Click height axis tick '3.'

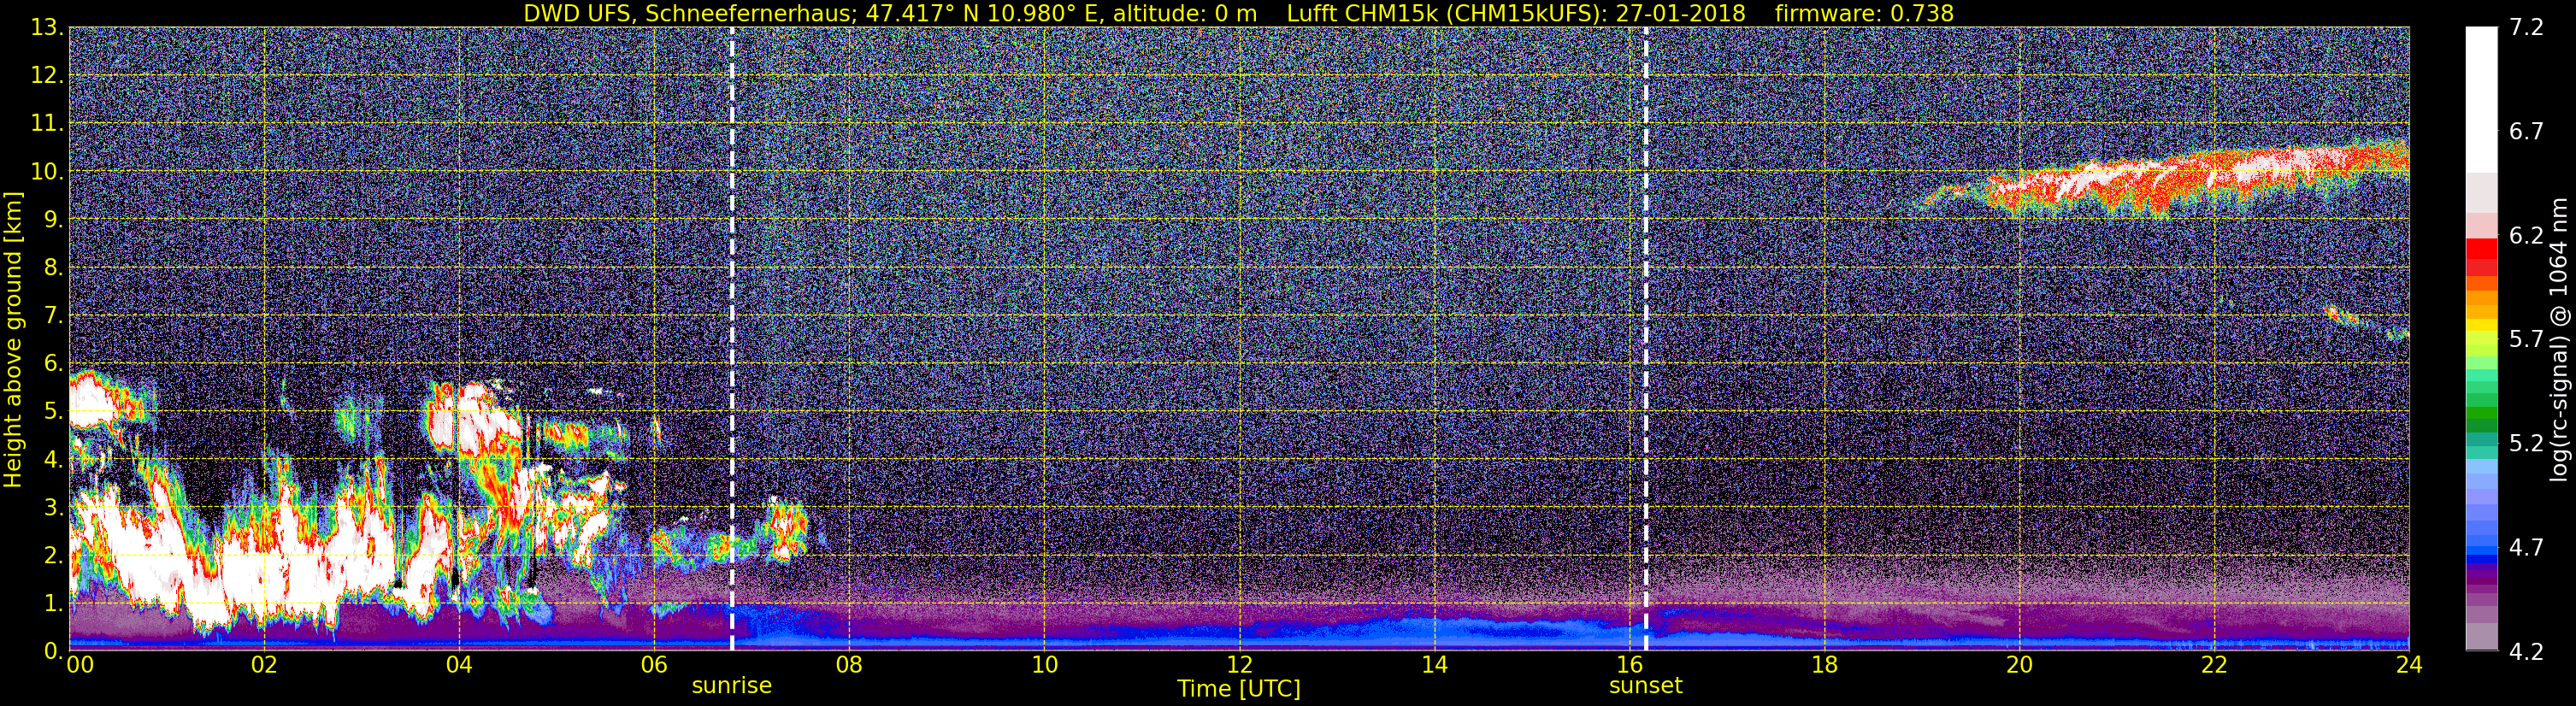[52, 507]
